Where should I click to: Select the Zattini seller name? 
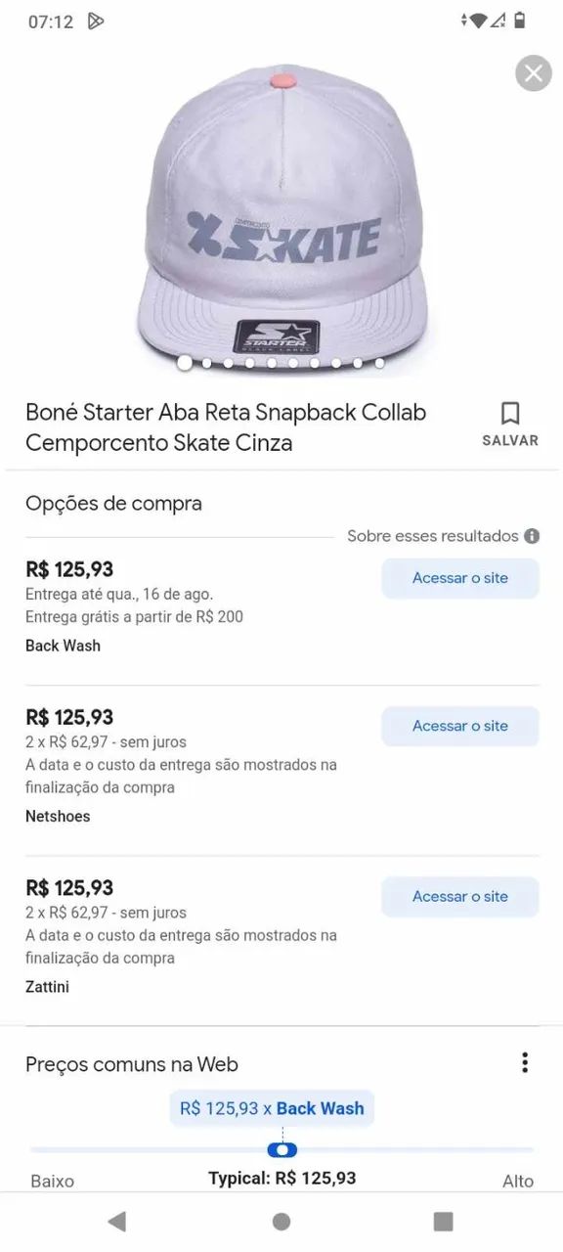coord(46,987)
